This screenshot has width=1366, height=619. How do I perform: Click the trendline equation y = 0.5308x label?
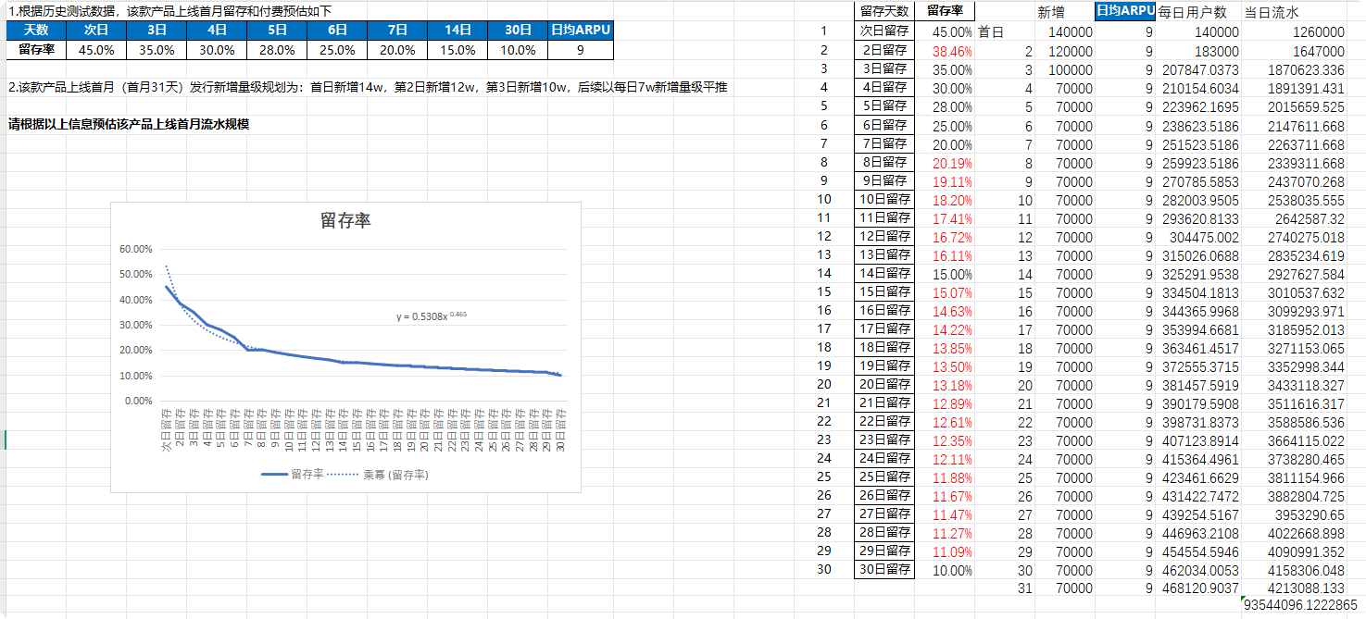(432, 316)
